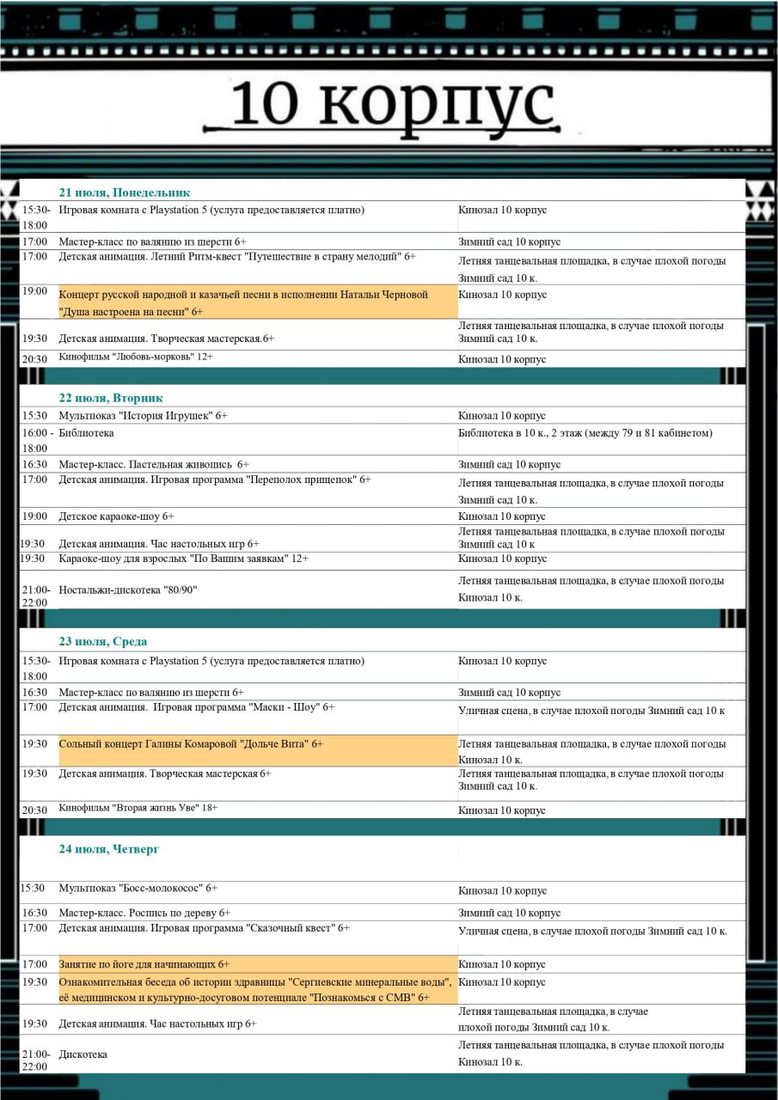Screen dimensions: 778x1100
Task: Select the "22 июля, Вторник" date heading
Action: (x=111, y=398)
